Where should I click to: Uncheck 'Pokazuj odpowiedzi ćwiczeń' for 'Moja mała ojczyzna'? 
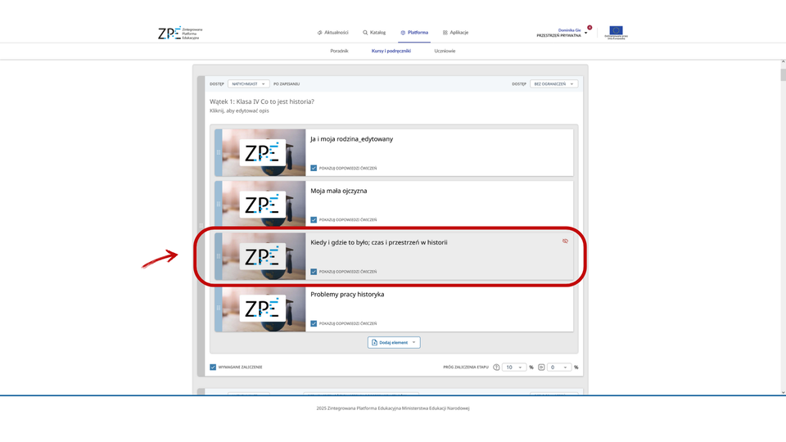pyautogui.click(x=314, y=219)
